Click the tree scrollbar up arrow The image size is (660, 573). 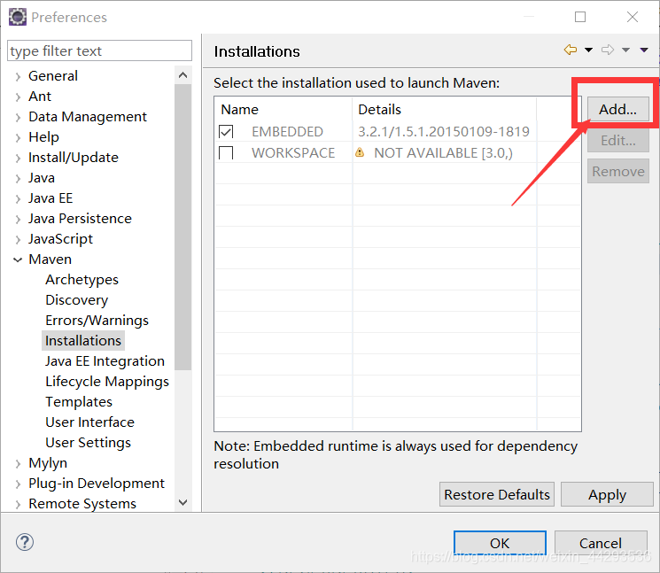pos(182,75)
